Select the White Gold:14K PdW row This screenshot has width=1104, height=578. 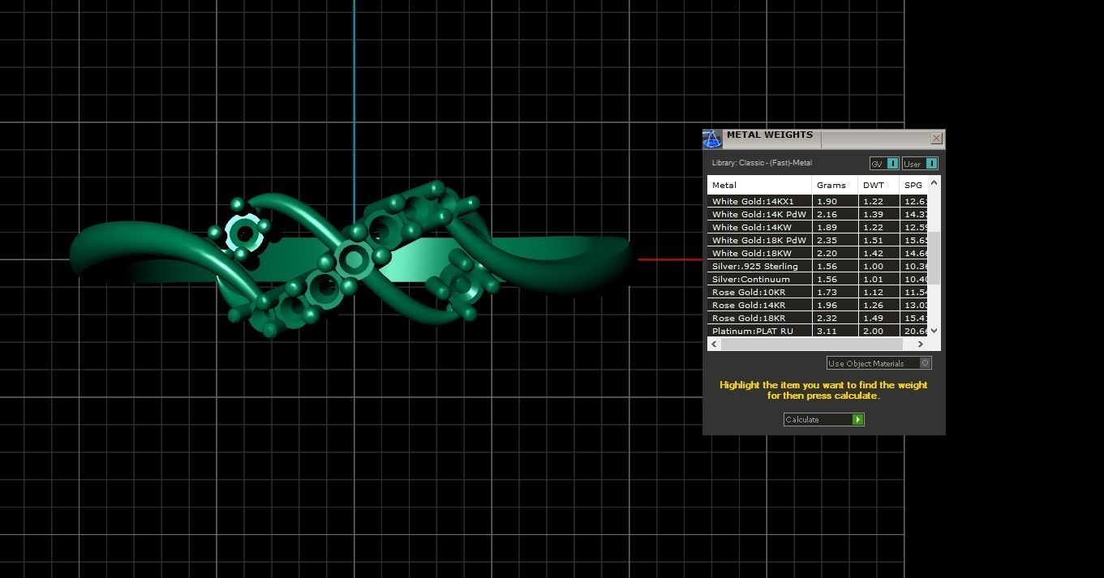tap(818, 214)
